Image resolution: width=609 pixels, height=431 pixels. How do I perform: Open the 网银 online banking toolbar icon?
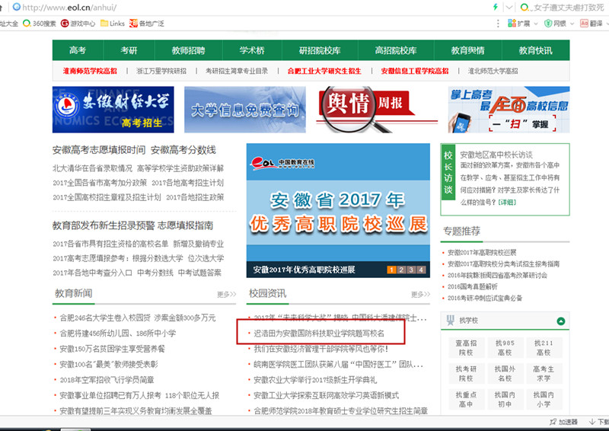pyautogui.click(x=547, y=24)
